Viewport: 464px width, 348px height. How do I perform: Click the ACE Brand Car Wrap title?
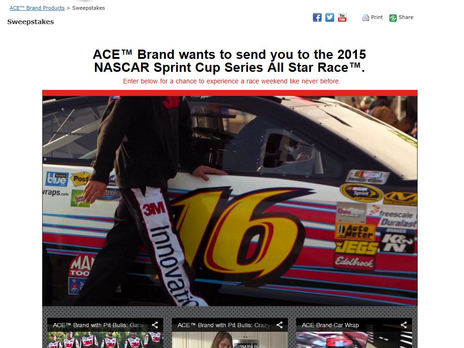tap(330, 325)
